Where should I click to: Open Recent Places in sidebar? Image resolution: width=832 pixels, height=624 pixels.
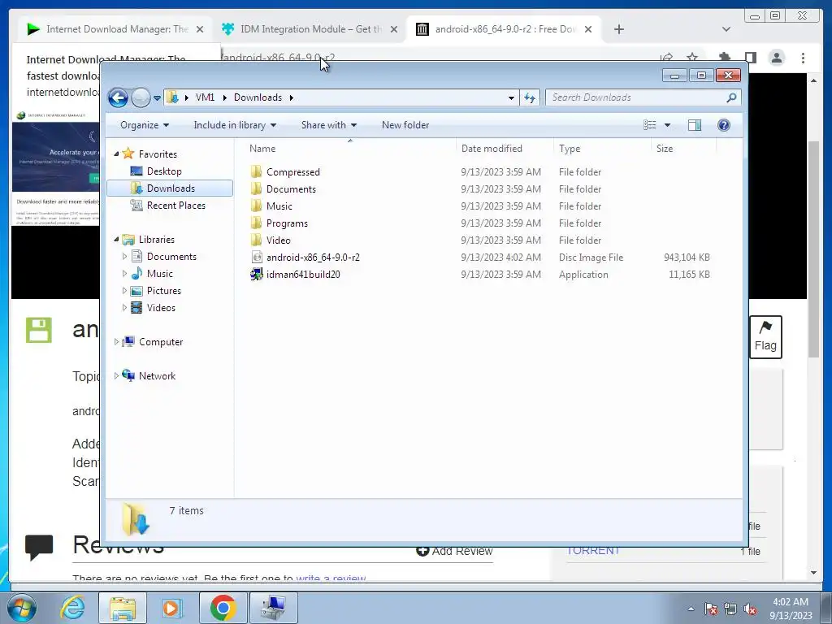[x=175, y=206]
